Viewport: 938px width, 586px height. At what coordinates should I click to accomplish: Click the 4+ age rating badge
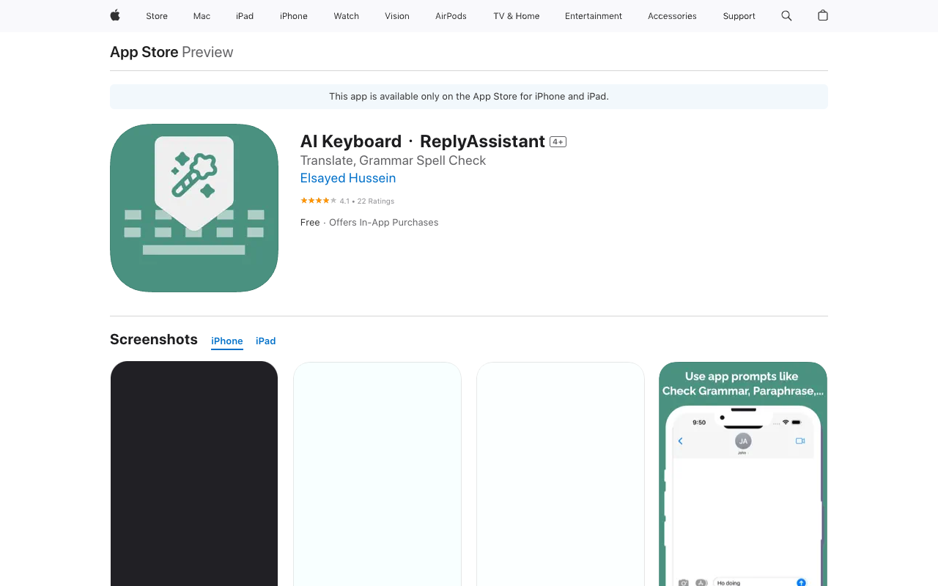point(558,142)
